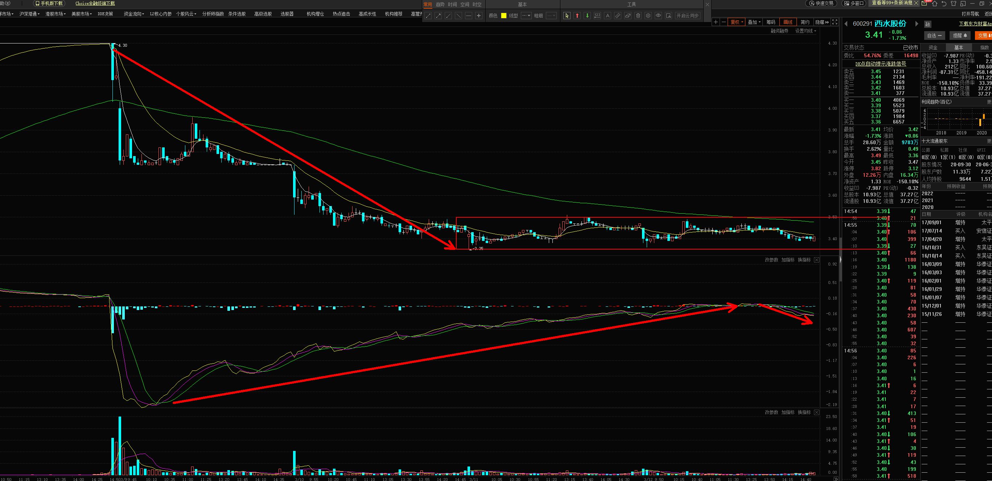The image size is (992, 481).
Task: Switch to the 趋势 drawing tab
Action: [440, 5]
